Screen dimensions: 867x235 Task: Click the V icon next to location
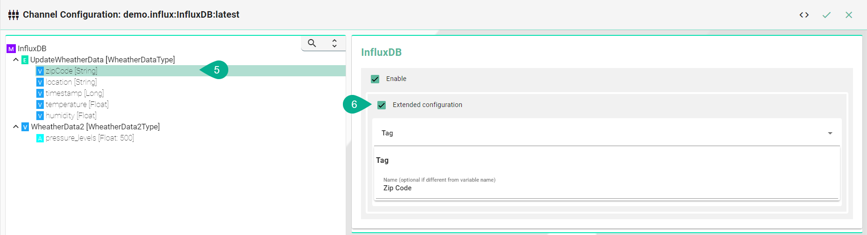[40, 82]
